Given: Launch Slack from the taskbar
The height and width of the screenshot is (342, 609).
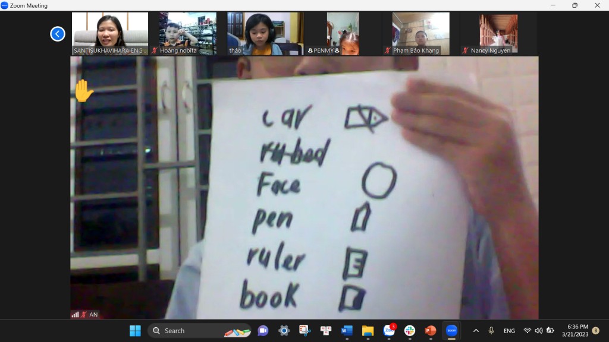Looking at the screenshot, I should point(410,331).
